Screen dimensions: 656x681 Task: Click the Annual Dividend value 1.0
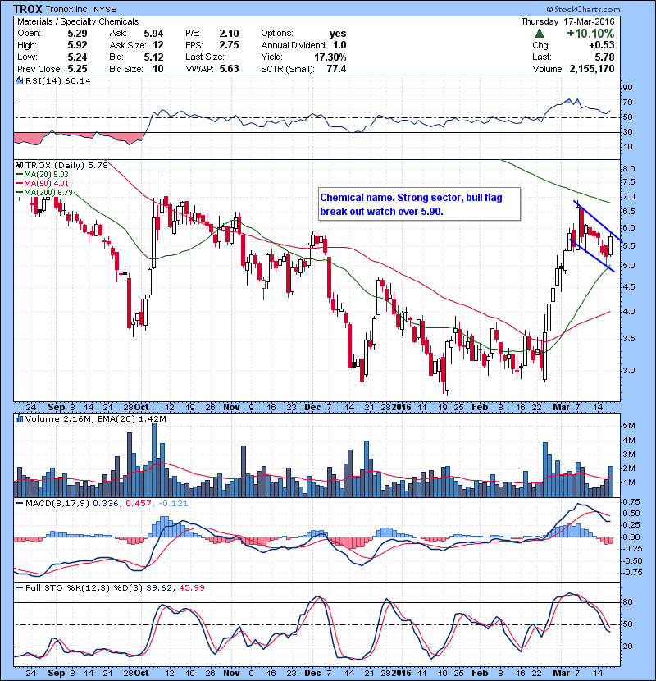pyautogui.click(x=339, y=45)
